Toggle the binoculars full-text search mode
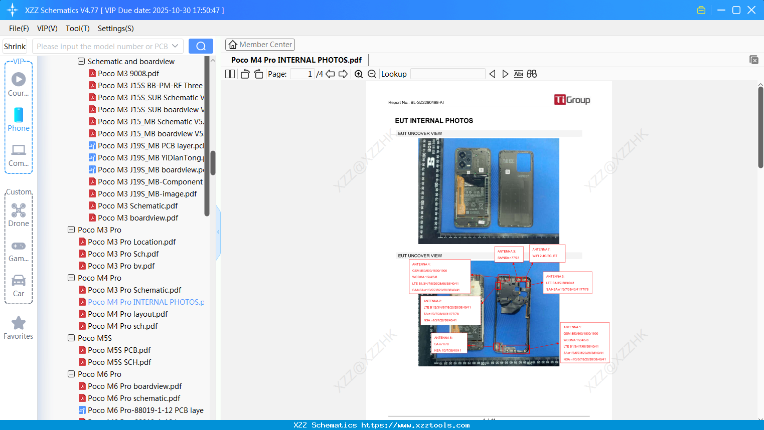This screenshot has height=430, width=764. pos(531,74)
